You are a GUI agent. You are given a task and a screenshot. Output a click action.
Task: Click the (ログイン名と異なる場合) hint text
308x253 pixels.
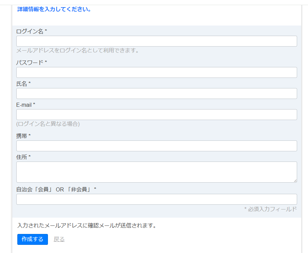(48, 124)
